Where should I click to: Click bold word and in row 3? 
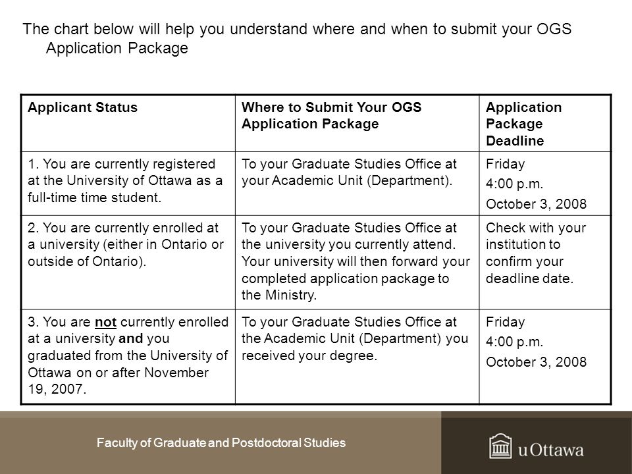tap(130, 338)
